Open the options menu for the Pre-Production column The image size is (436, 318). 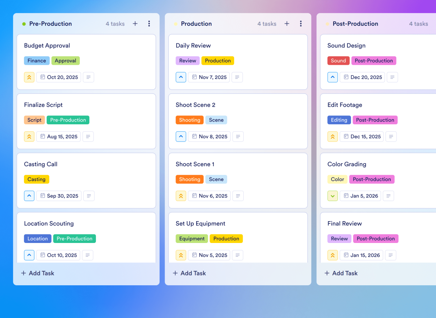[149, 24]
